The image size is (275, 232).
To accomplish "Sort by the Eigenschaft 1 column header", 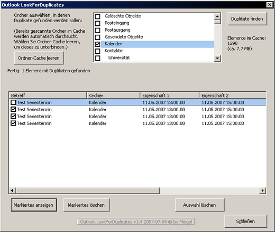I will pyautogui.click(x=170, y=95).
